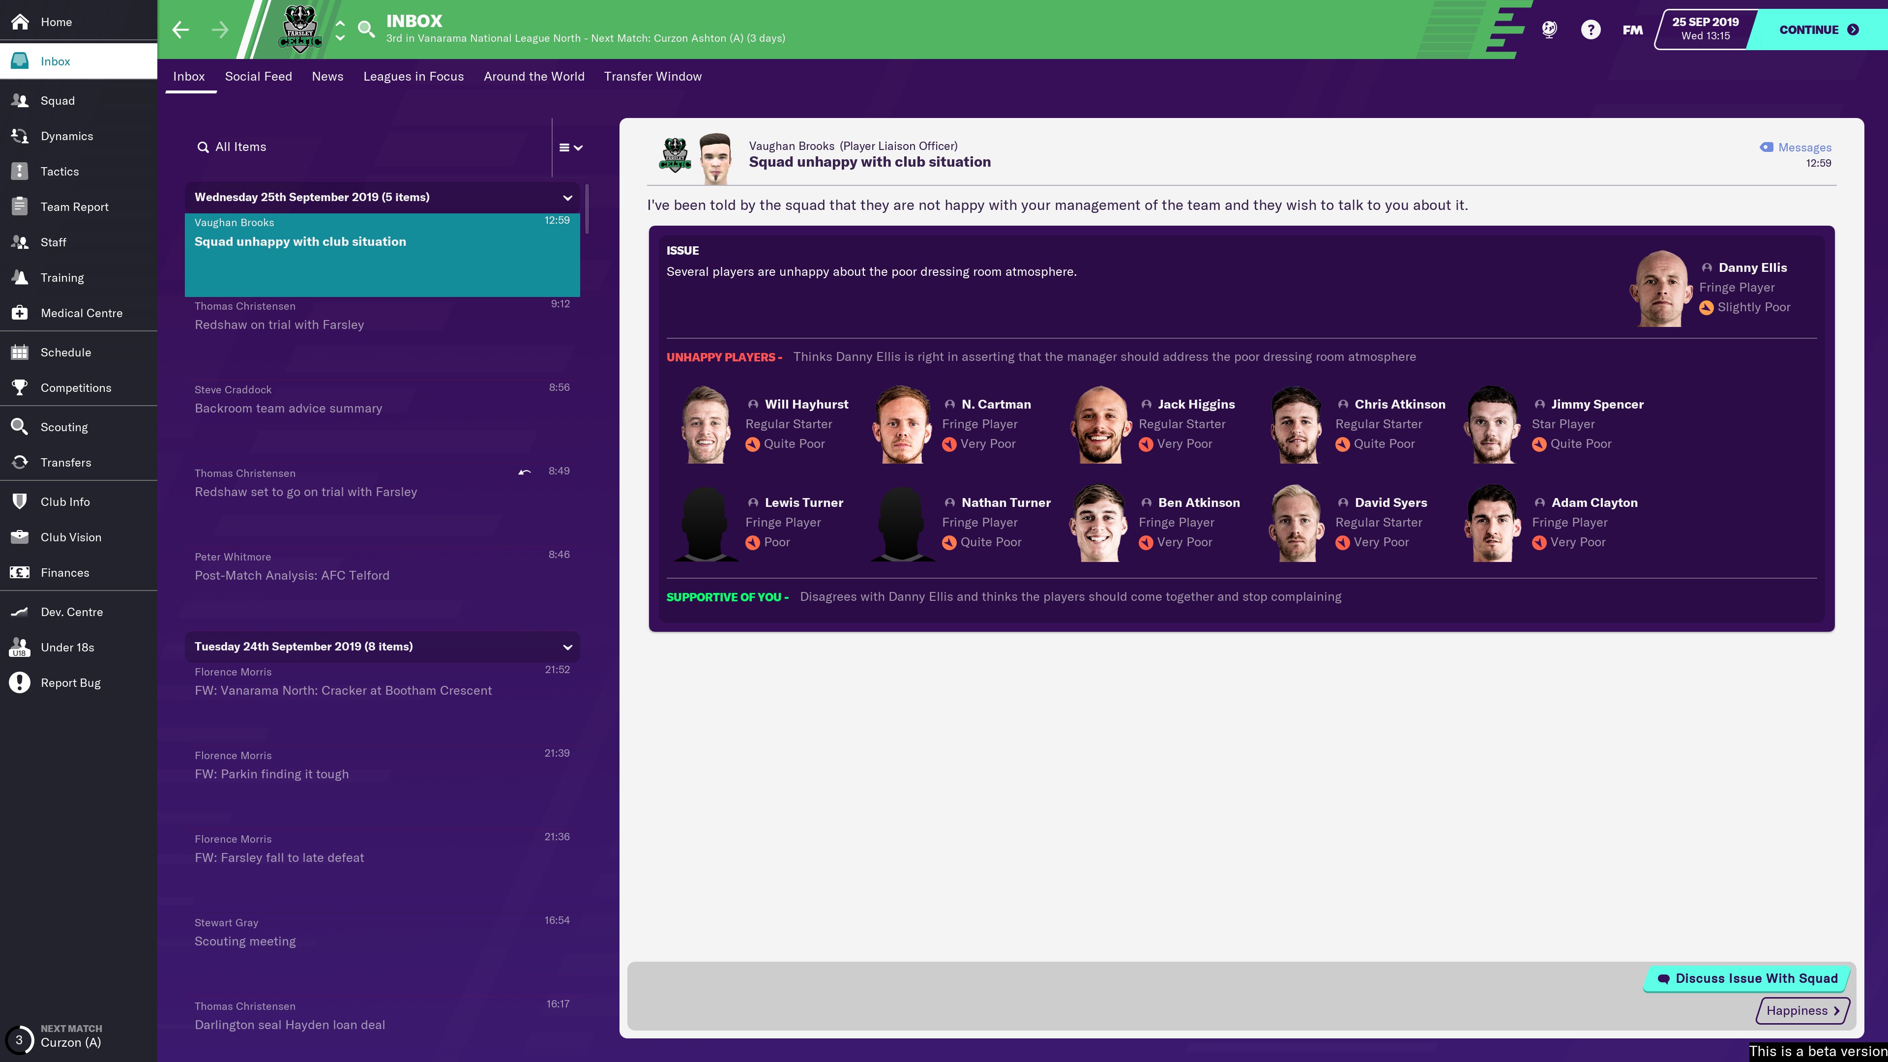This screenshot has height=1062, width=1888.
Task: Collapse the Tuesday 24th September group
Action: tap(567, 647)
